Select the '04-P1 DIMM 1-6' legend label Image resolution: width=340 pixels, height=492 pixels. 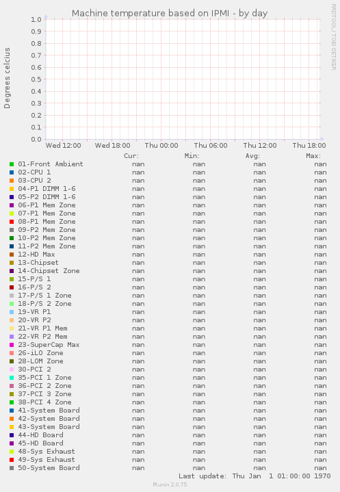point(47,189)
